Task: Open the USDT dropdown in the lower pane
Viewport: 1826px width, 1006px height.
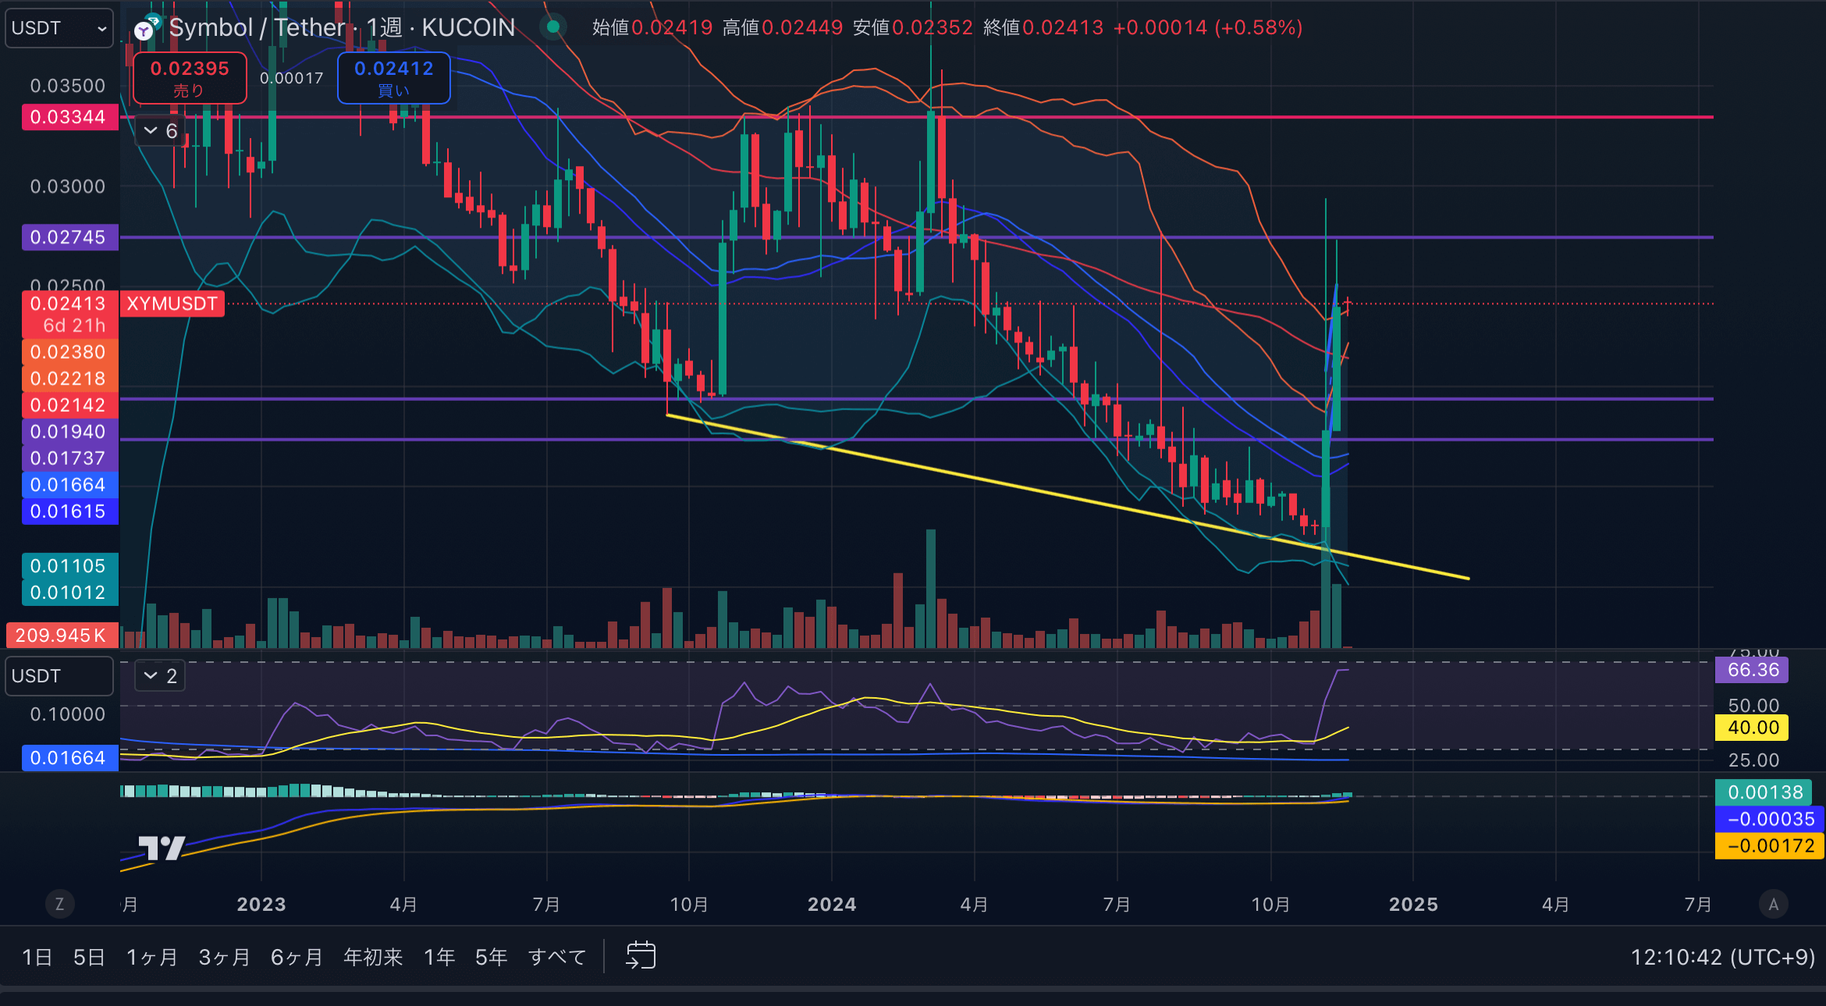Action: pyautogui.click(x=59, y=676)
